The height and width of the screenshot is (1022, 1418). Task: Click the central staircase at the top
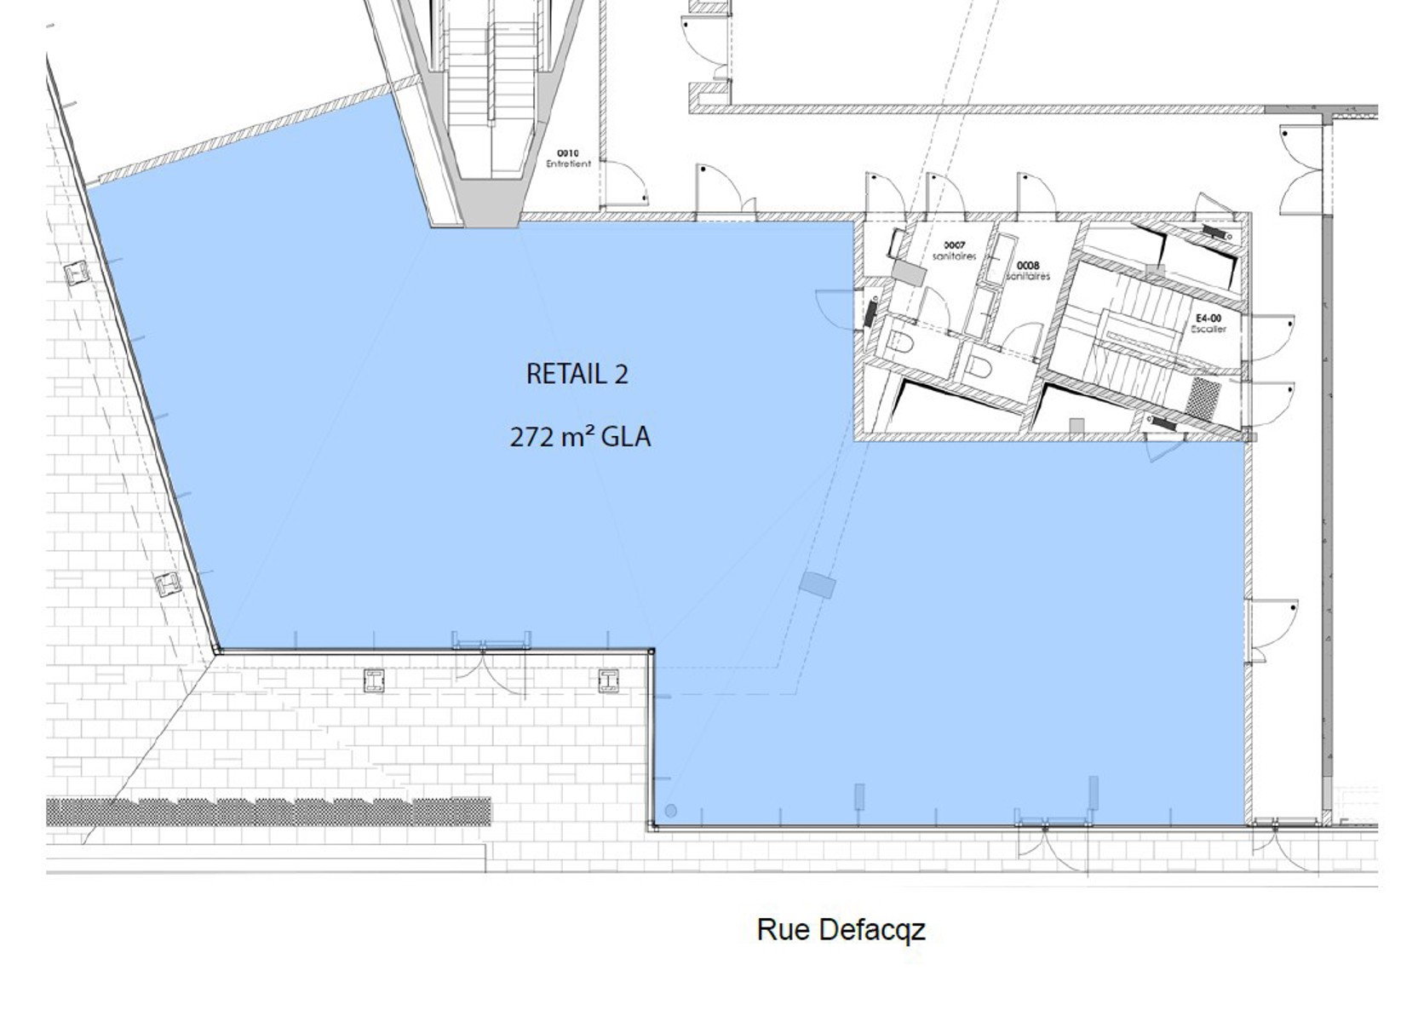point(490,85)
